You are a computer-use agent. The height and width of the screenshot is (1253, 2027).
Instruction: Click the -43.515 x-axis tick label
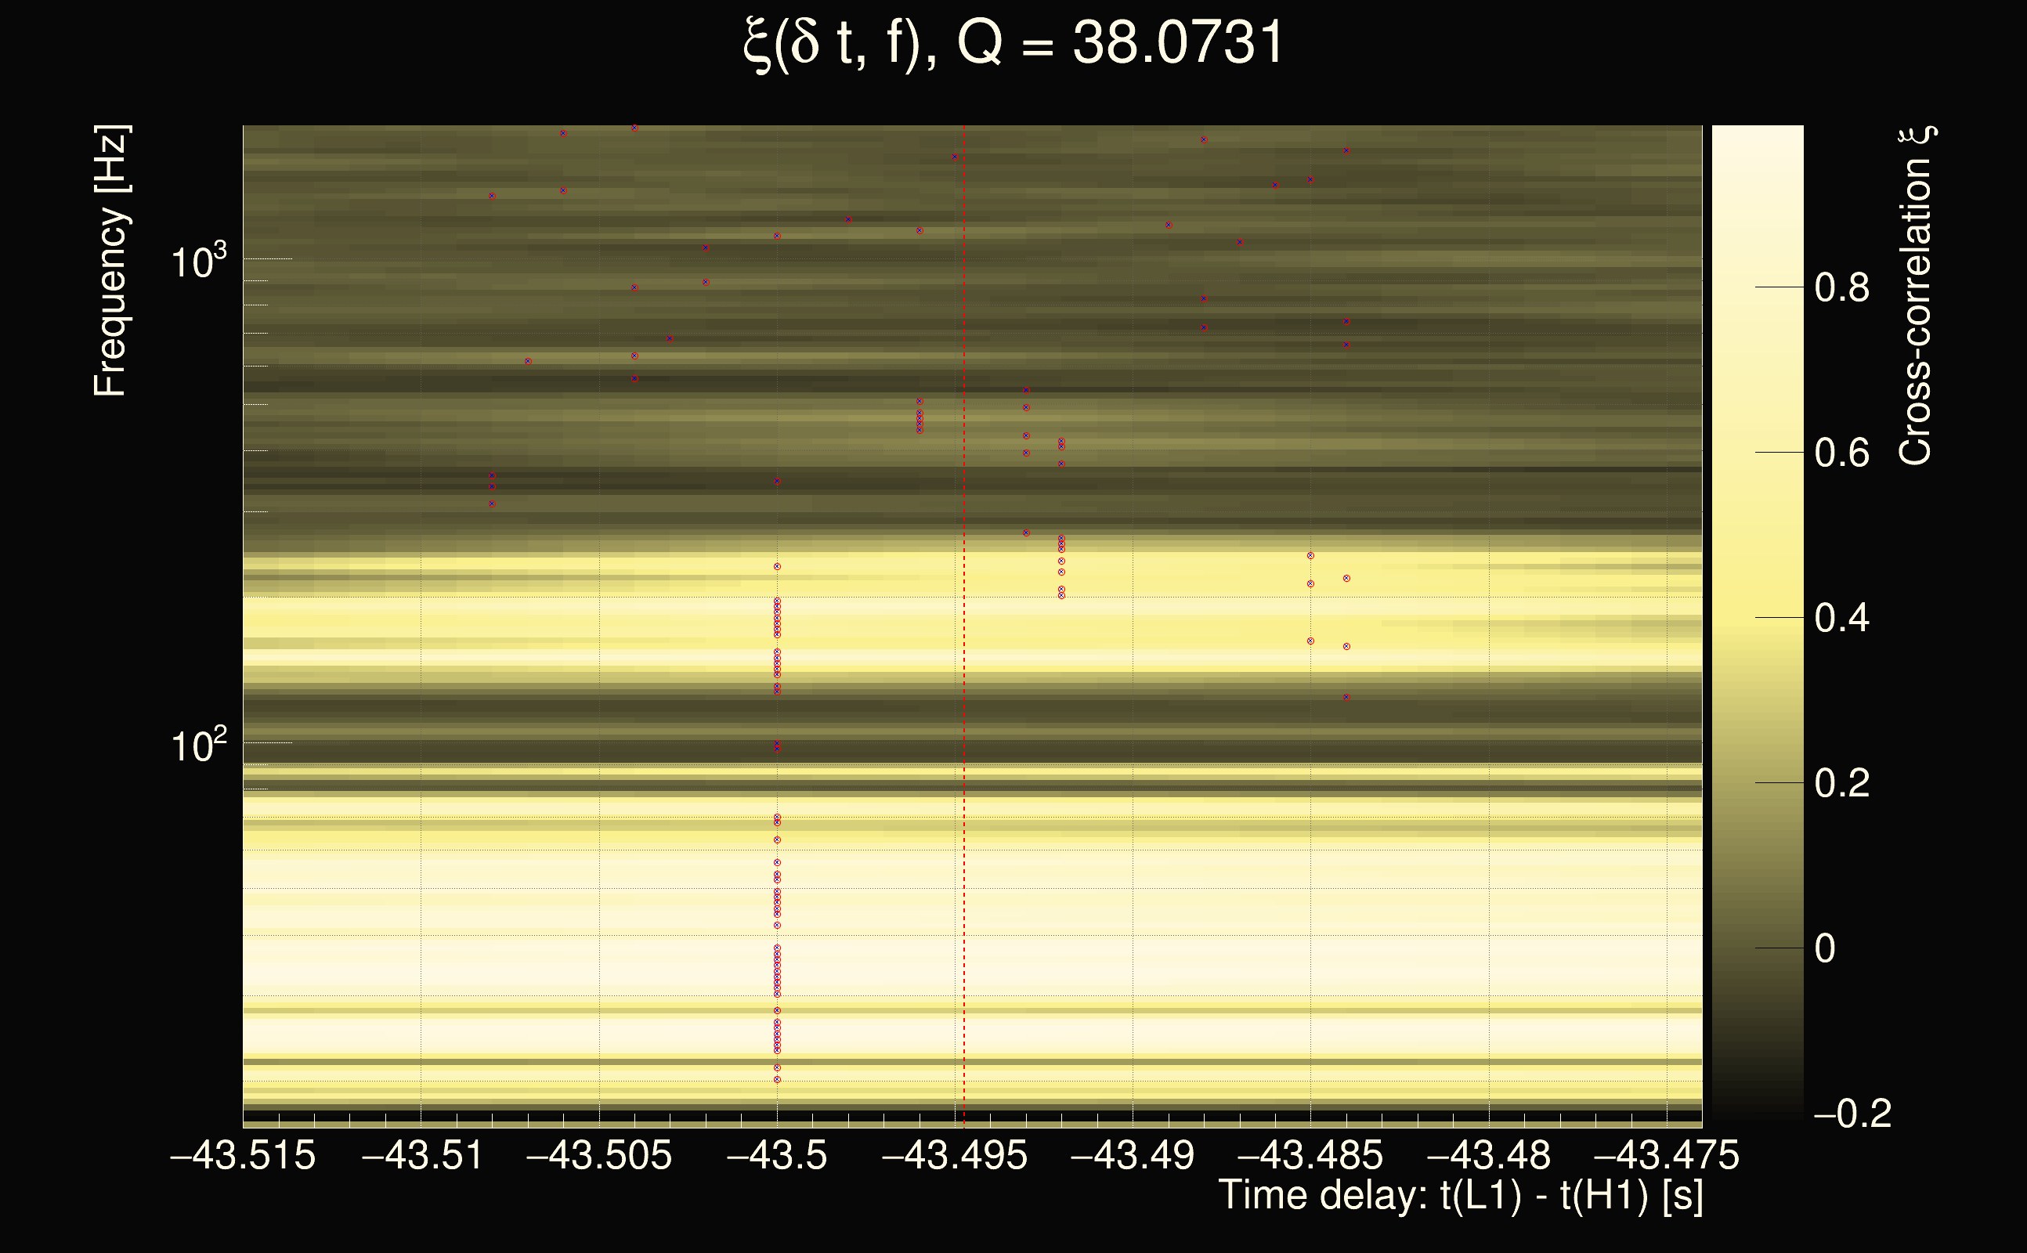point(243,1155)
